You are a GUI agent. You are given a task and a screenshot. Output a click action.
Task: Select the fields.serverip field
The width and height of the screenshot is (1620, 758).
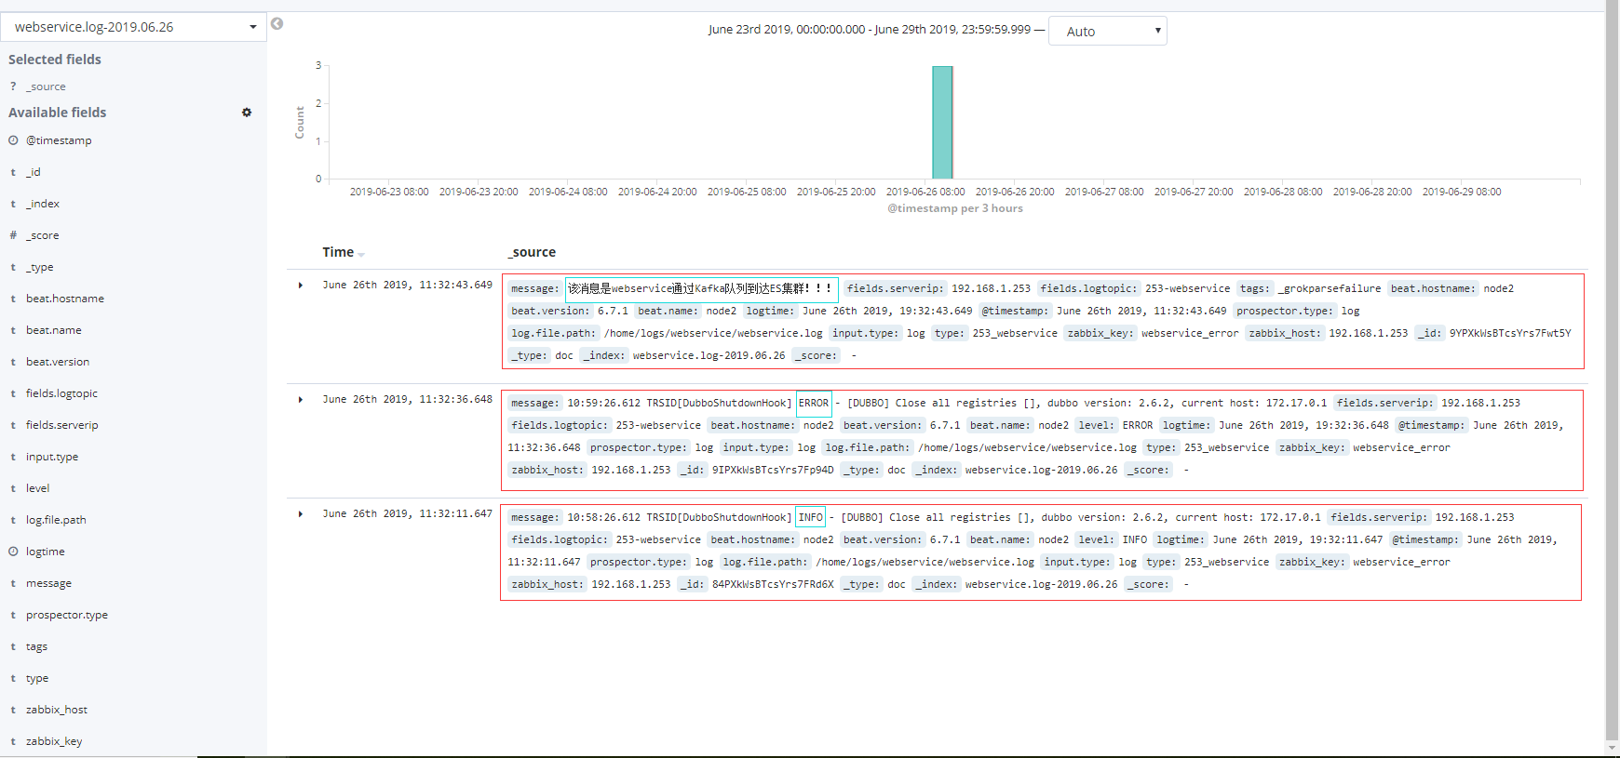point(62,425)
